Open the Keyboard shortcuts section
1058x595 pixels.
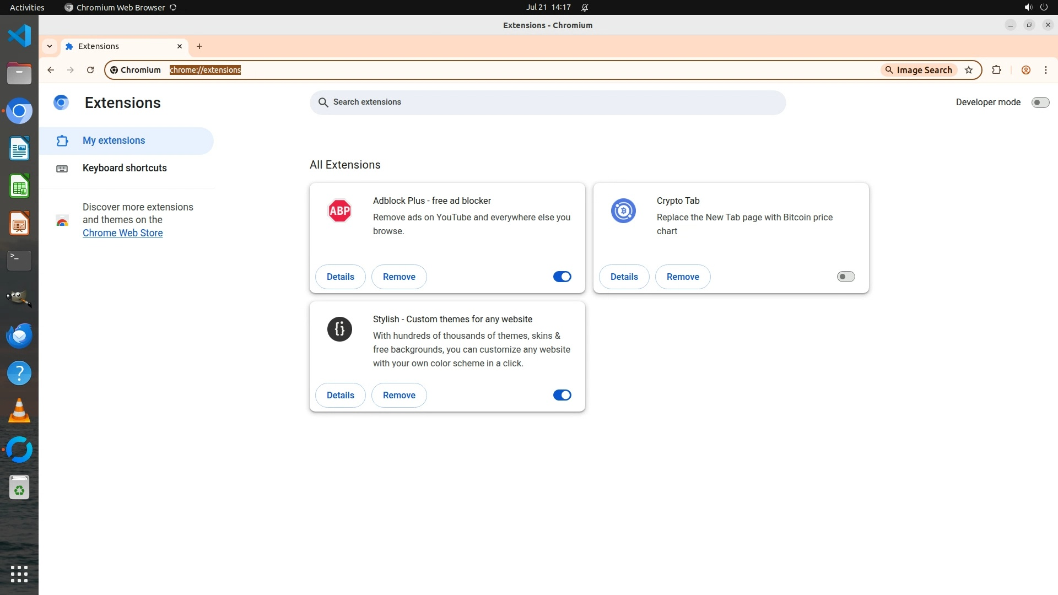pos(125,168)
